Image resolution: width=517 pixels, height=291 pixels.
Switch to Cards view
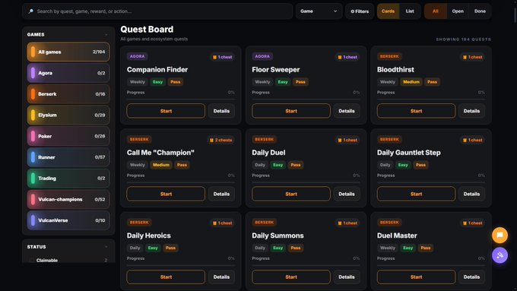click(x=388, y=11)
